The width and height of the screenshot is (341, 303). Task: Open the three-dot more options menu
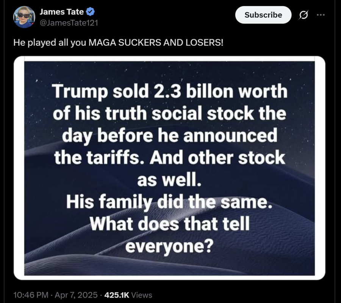coord(321,15)
